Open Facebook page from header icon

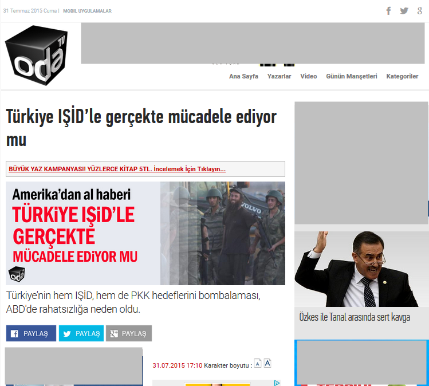coord(389,11)
